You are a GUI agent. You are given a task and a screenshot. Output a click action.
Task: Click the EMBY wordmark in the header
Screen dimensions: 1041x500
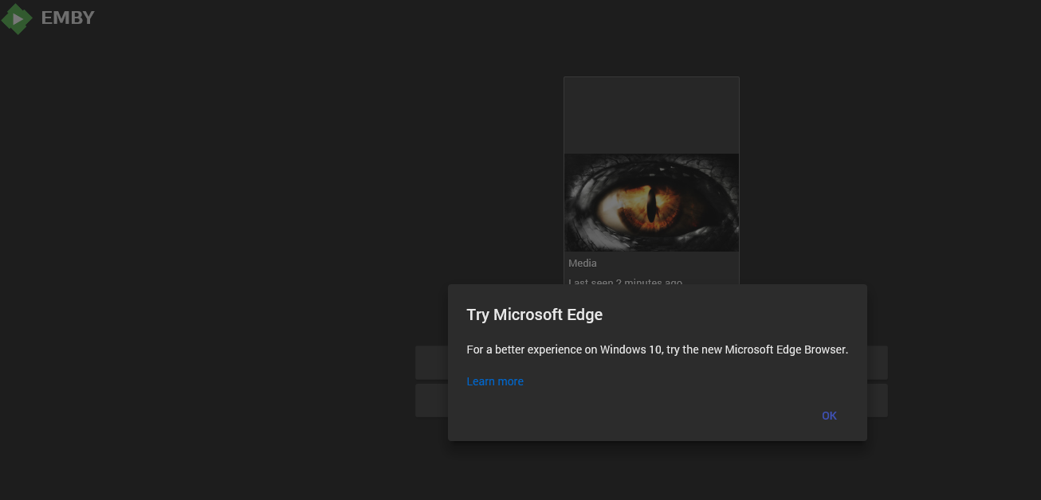68,18
